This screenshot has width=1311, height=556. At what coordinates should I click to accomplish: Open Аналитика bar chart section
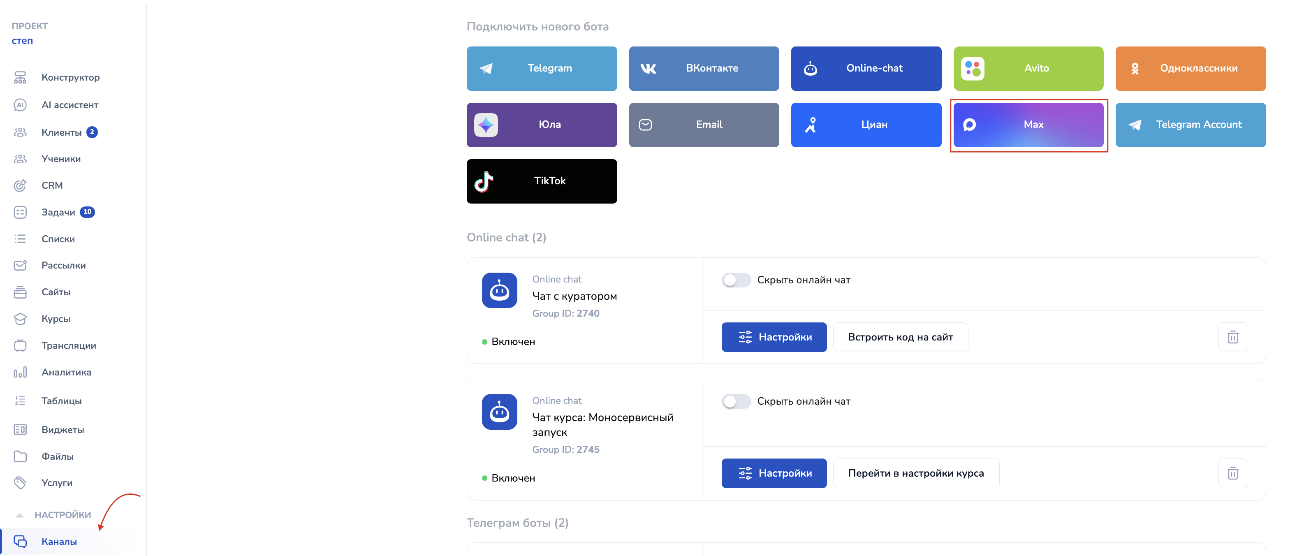coord(66,372)
